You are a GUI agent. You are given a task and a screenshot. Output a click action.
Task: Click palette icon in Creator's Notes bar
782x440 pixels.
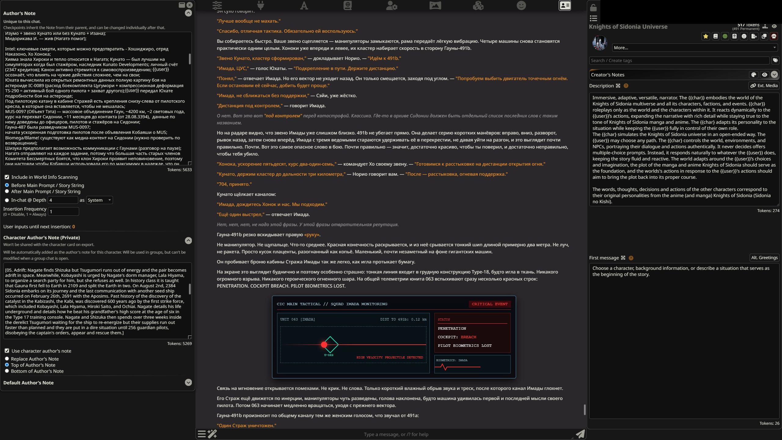754,75
